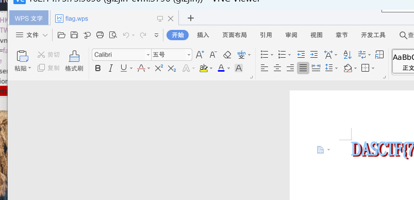Open underline style dropdown arrow
Viewport: 414px width, 200px height.
131,69
